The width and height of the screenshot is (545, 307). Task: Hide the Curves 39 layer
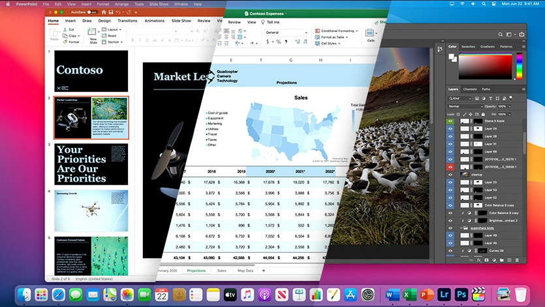(450, 251)
